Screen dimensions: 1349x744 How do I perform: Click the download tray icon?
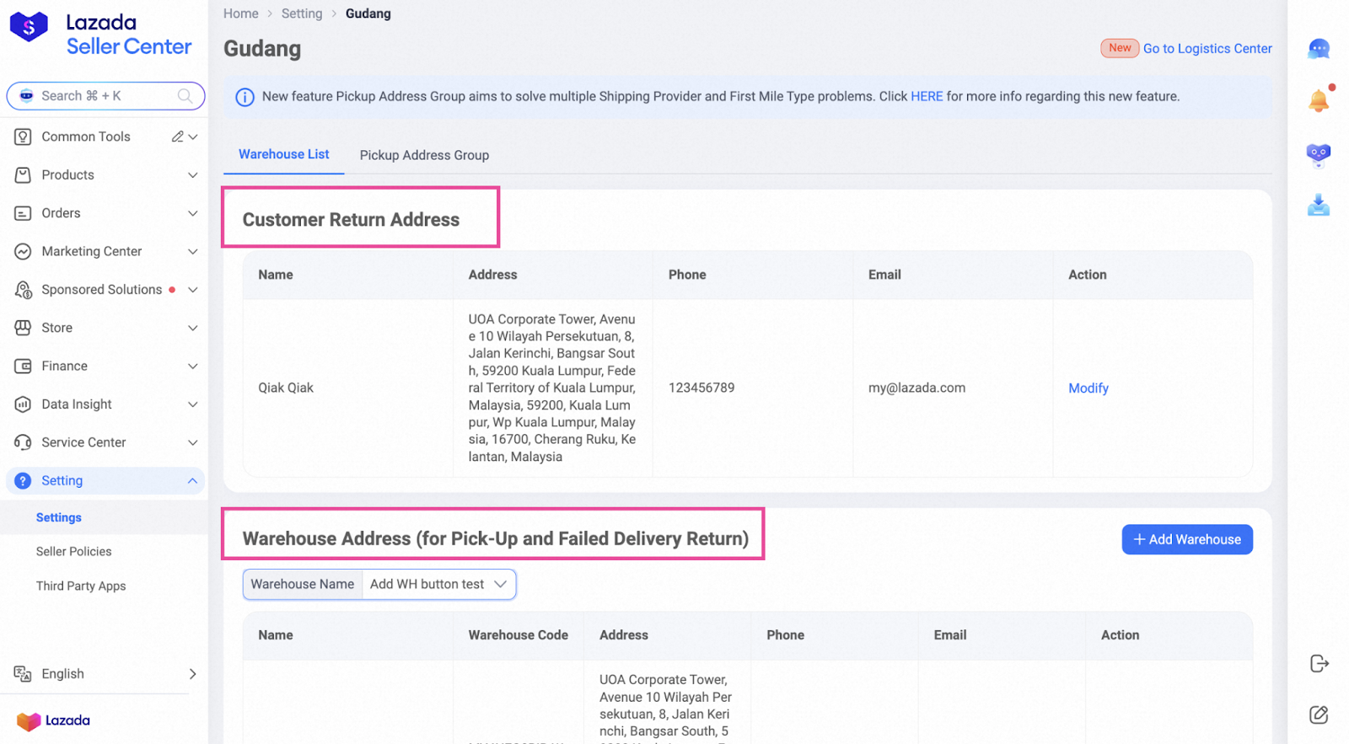(1319, 206)
